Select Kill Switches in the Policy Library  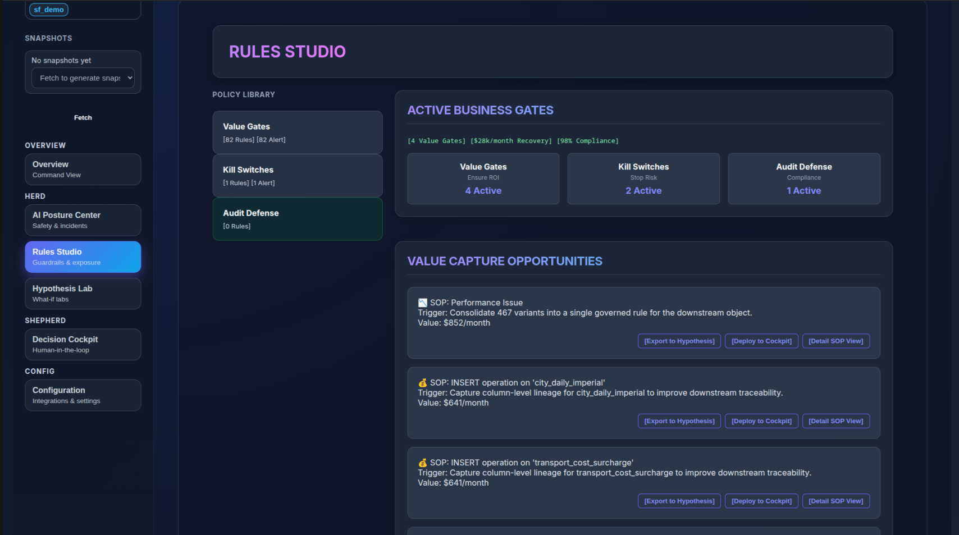297,175
